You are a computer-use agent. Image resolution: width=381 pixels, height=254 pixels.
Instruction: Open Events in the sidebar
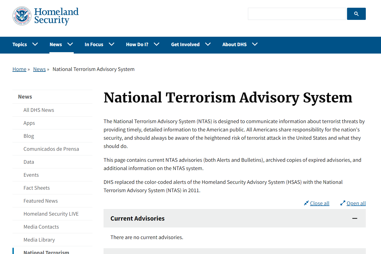click(52, 175)
